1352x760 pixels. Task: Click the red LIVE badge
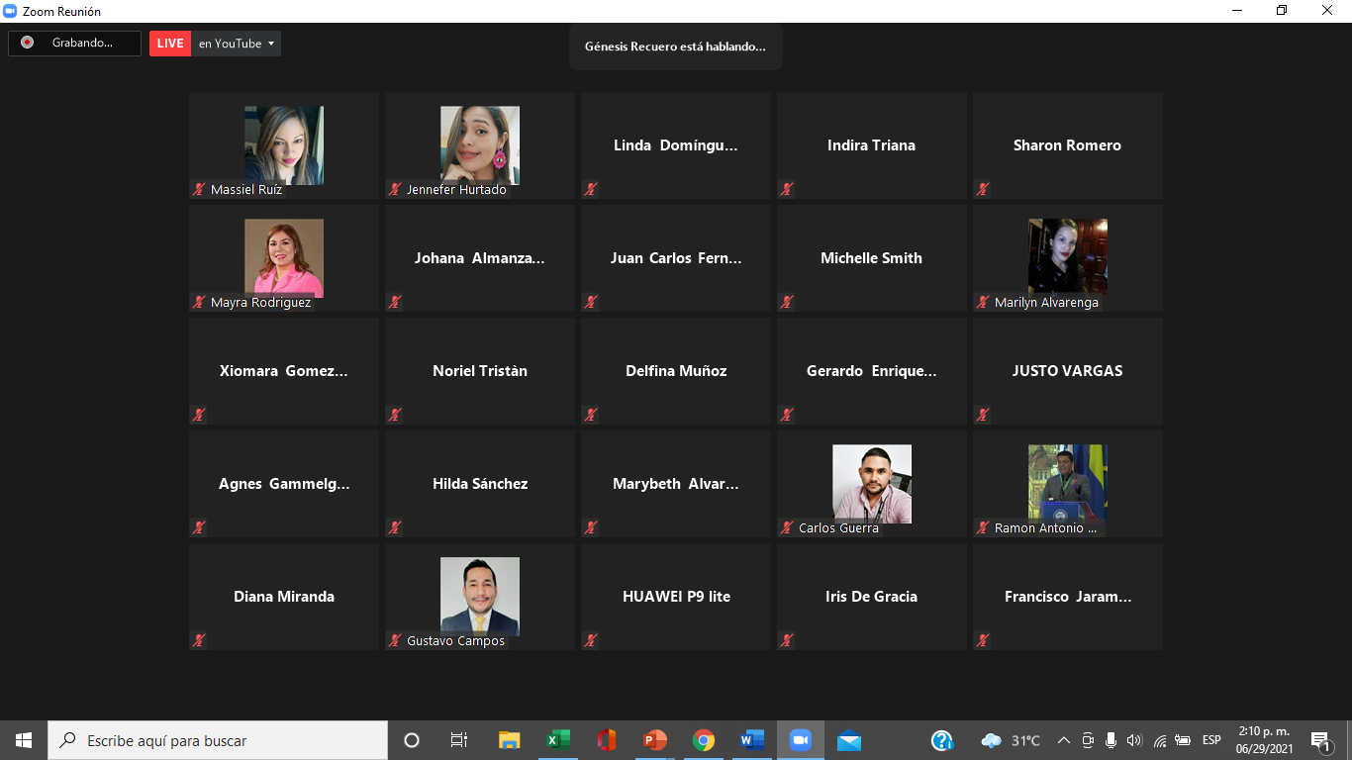point(170,44)
